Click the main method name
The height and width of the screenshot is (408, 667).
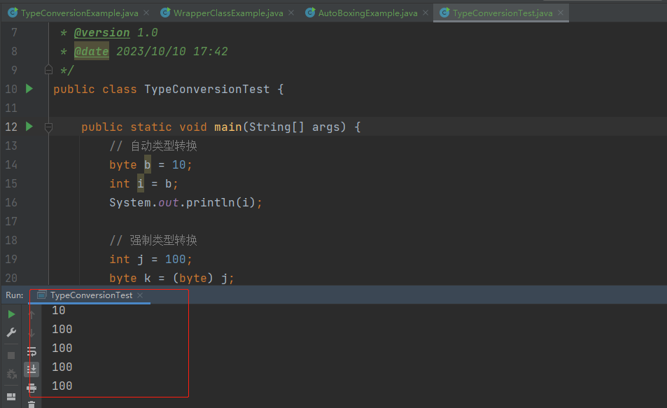click(228, 127)
